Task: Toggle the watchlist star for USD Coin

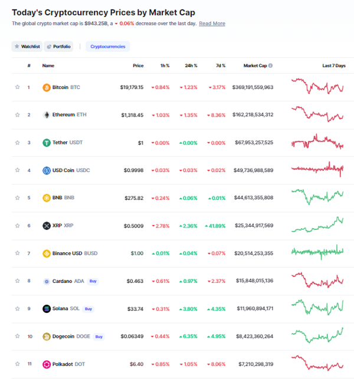Action: 18,170
